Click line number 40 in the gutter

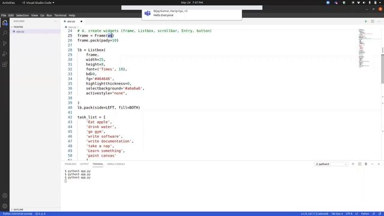tap(70, 107)
